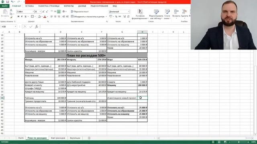Open the ФАЙЛ (File) tab
This screenshot has height=144, width=257.
(5, 6)
